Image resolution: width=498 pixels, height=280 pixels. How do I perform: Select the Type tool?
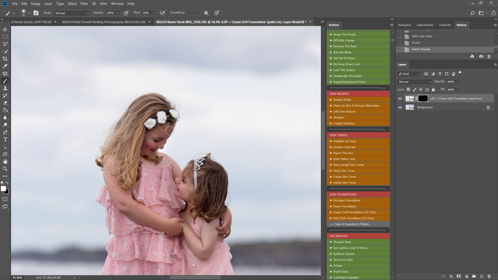pos(5,140)
